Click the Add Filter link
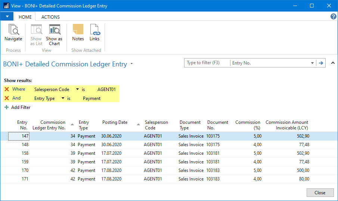 click(x=21, y=107)
